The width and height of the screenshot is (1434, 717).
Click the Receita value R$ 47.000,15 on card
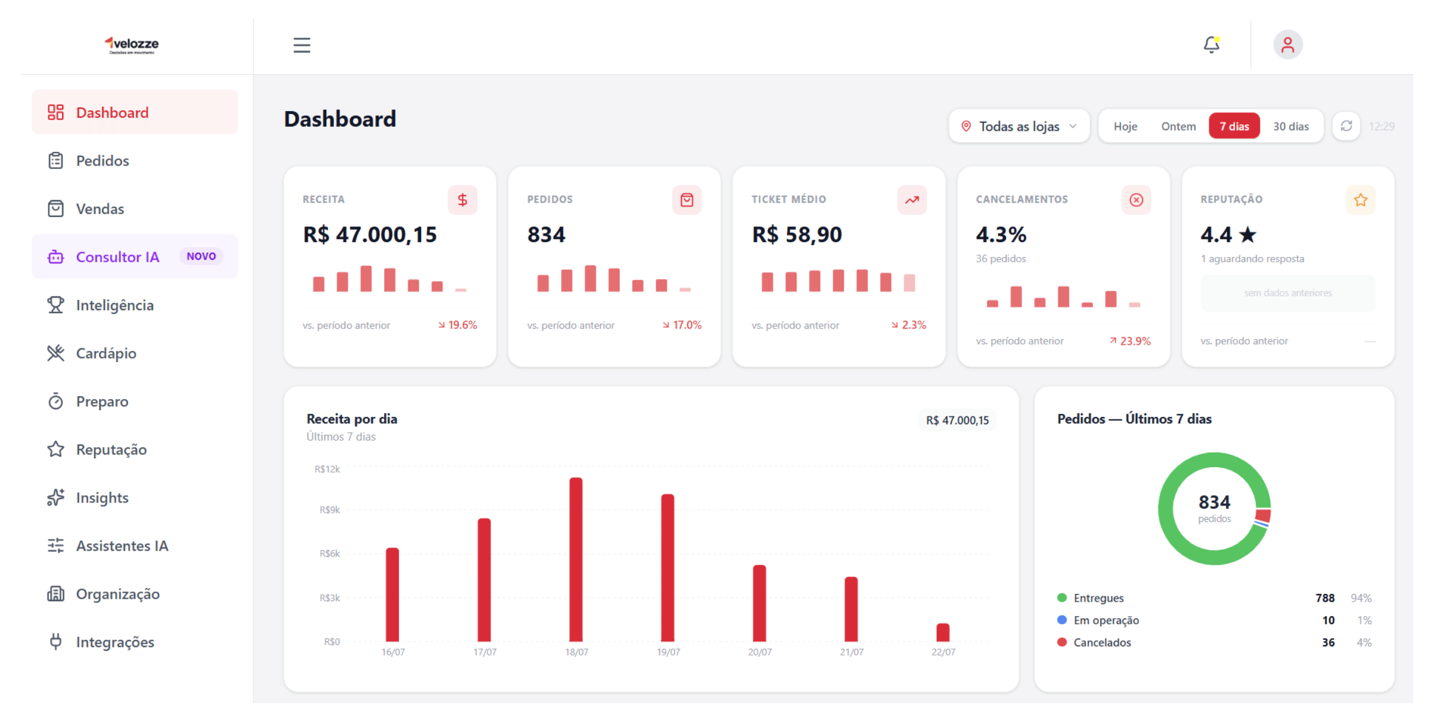(x=370, y=235)
